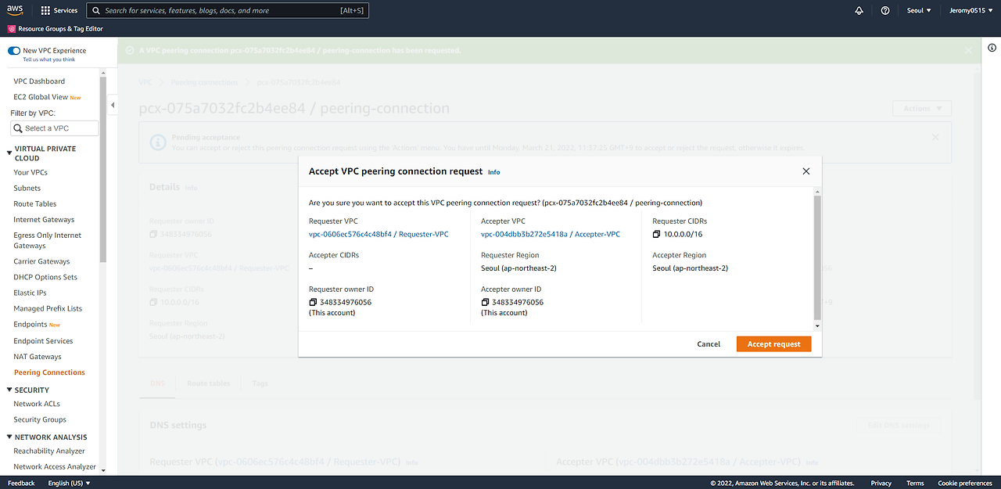Go to Your VPCs

(x=30, y=172)
